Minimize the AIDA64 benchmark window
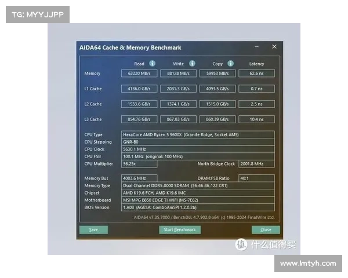The width and height of the screenshot is (348, 278). coord(257,46)
